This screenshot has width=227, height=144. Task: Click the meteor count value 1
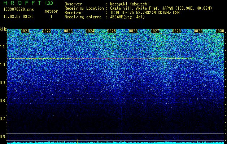[x=51, y=17]
